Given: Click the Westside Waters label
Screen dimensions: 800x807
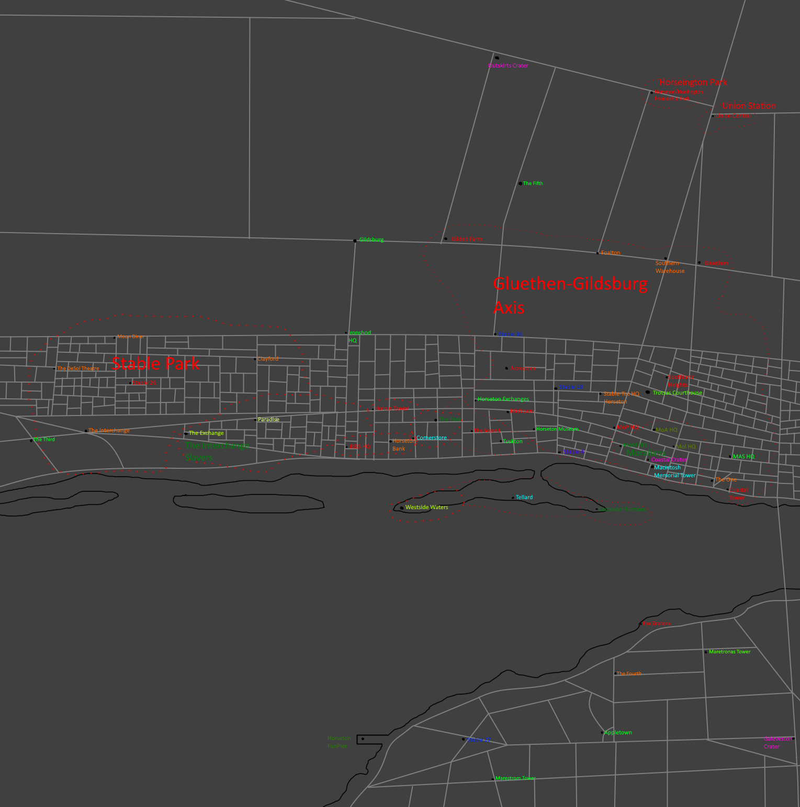Looking at the screenshot, I should coord(426,508).
